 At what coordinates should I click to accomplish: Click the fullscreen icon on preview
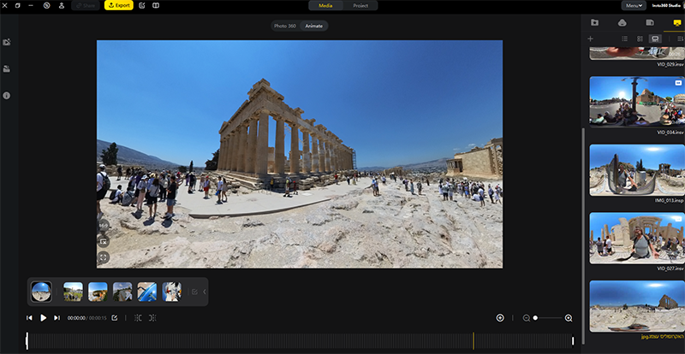click(104, 257)
